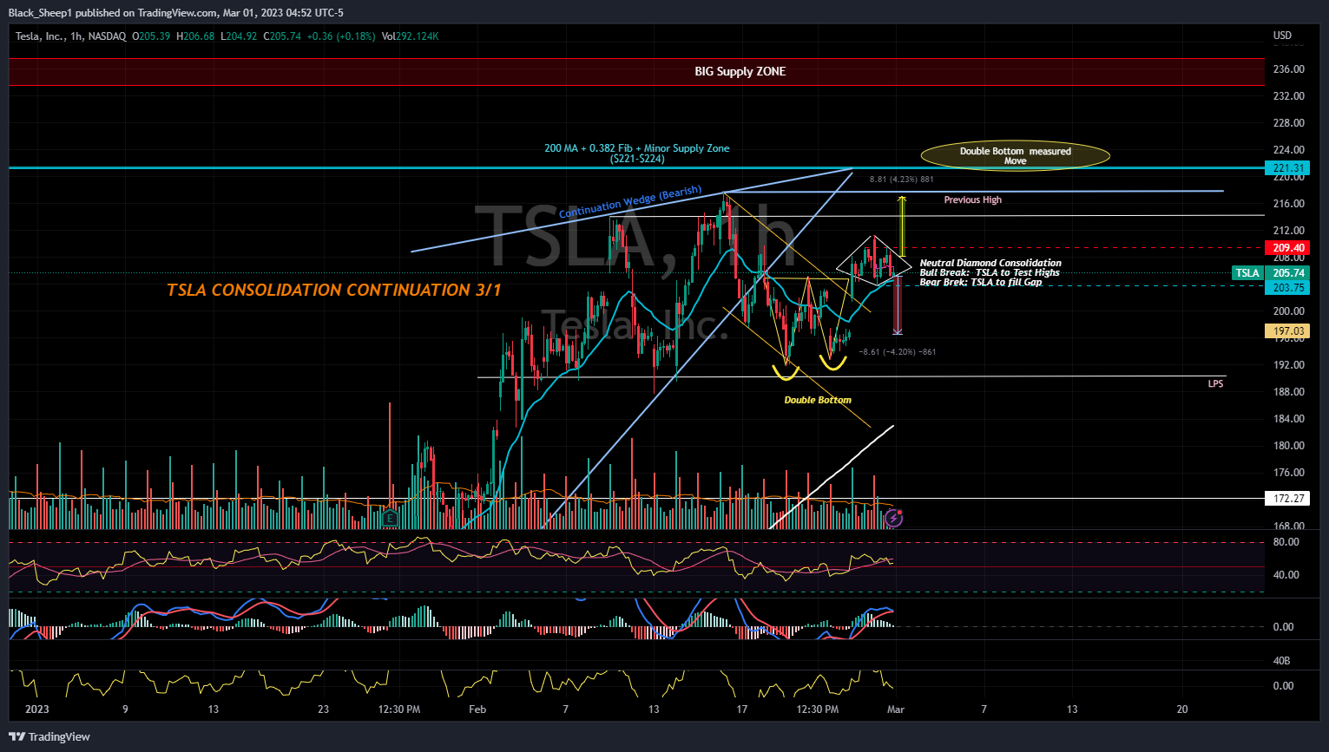Click the 228.00 price axis label
The width and height of the screenshot is (1329, 752).
point(1288,123)
